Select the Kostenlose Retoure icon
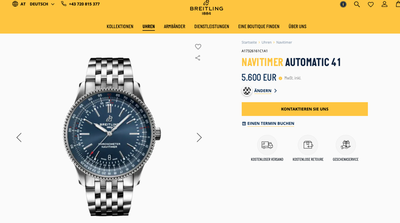Screen dimensions: 400x223 tap(308, 145)
